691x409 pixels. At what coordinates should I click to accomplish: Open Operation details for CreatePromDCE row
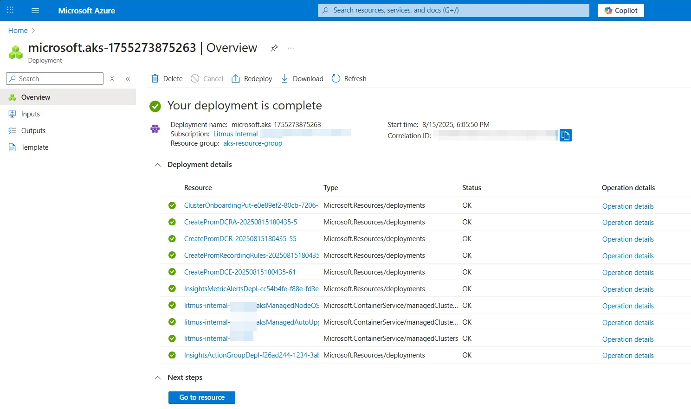628,273
